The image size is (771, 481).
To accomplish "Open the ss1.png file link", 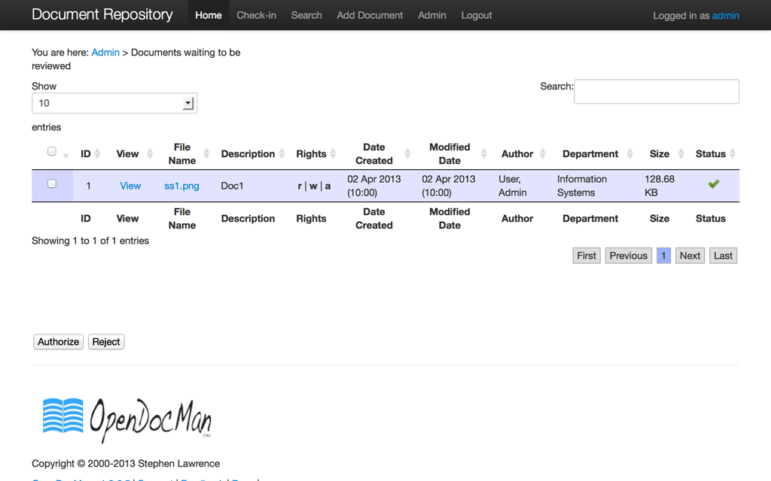I will tap(181, 186).
